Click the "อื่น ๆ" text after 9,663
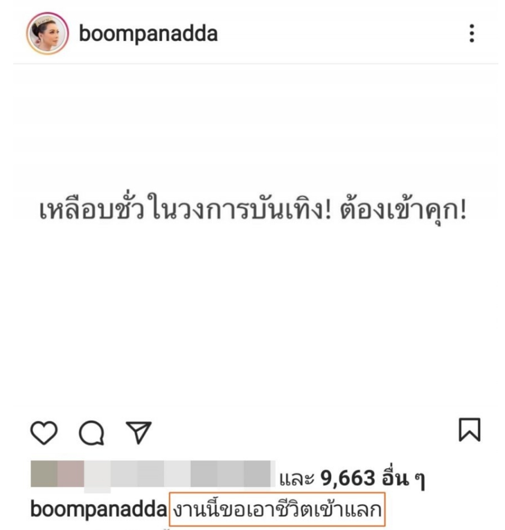505x530 pixels. tap(404, 478)
